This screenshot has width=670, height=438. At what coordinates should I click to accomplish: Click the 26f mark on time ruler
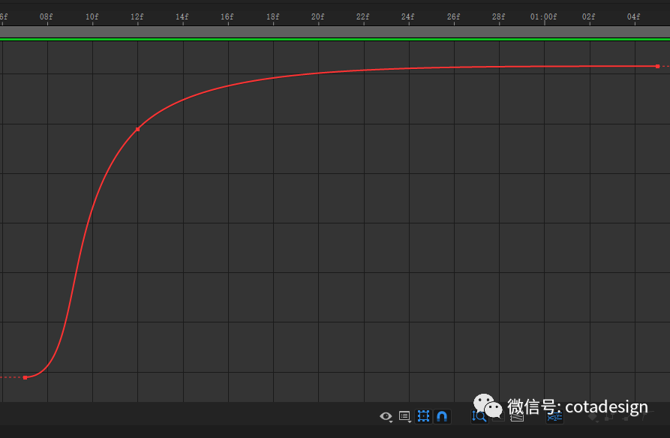coord(453,16)
